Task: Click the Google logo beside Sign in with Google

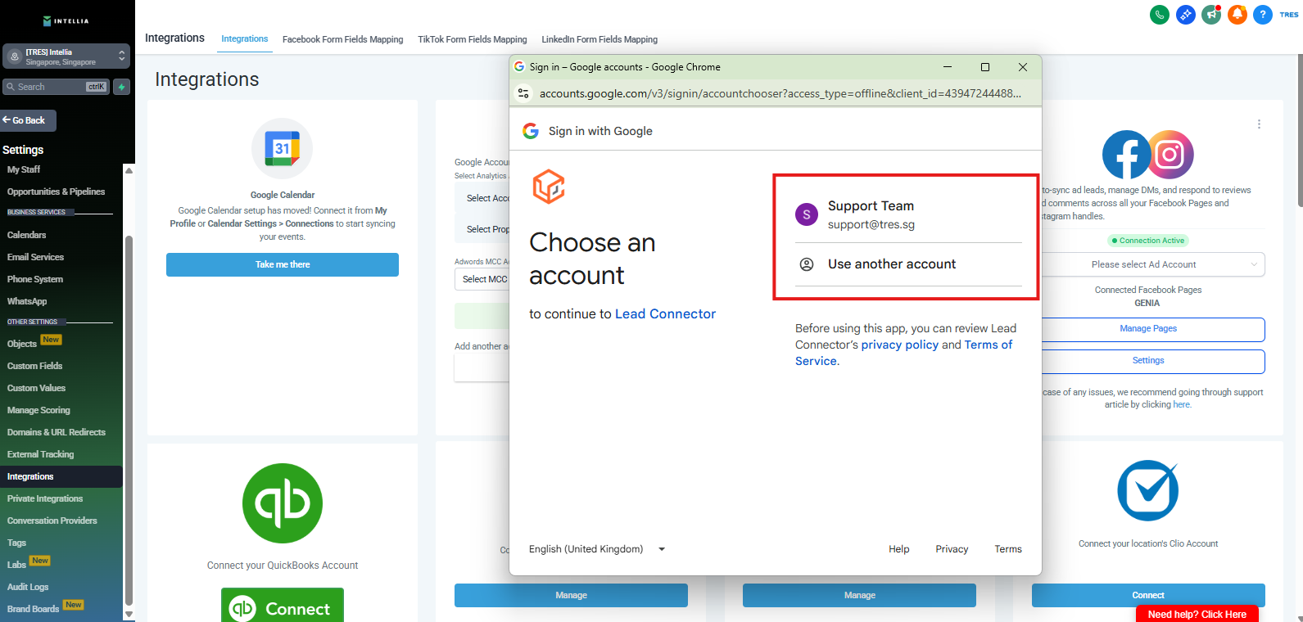Action: 531,131
